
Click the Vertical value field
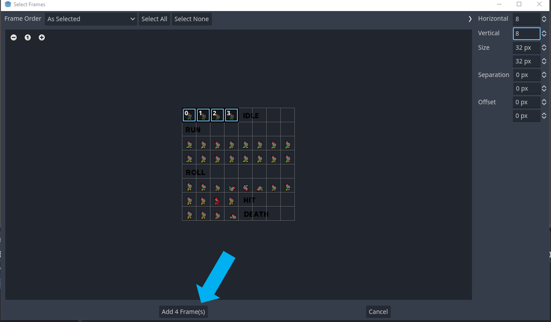(526, 33)
